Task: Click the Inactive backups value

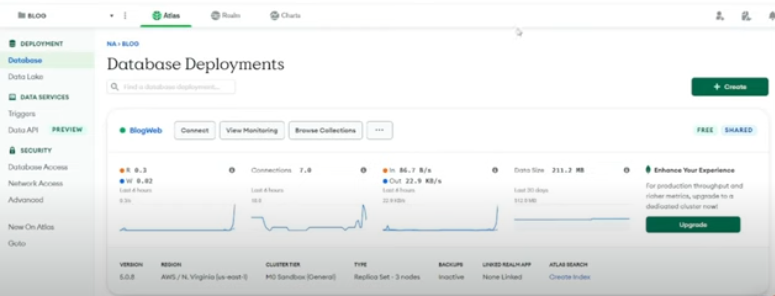Action: 451,277
